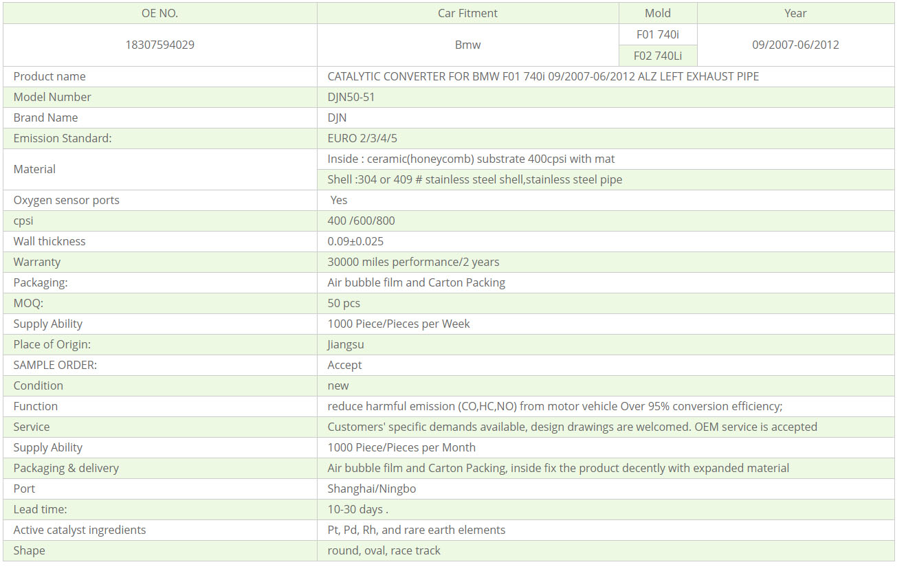Select the Car Fitment header cell

[467, 13]
